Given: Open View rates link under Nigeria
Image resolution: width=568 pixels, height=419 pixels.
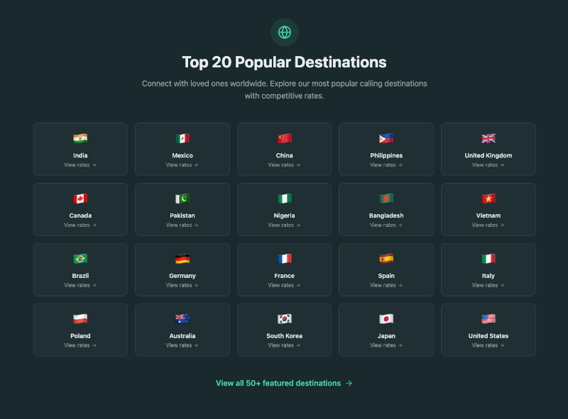Looking at the screenshot, I should pos(284,225).
